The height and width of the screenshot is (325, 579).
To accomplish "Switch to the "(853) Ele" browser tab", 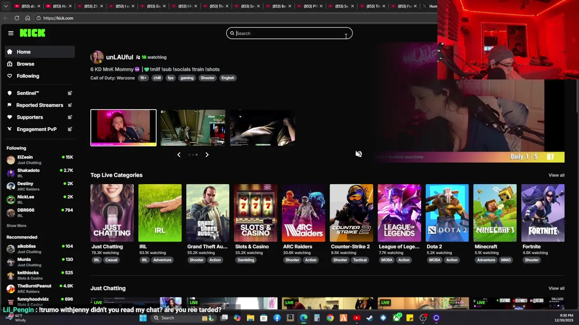I will pos(153,6).
